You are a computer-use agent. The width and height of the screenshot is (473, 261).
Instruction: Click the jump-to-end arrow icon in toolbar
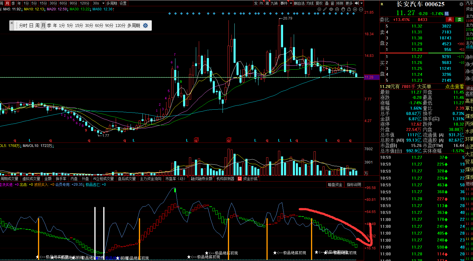pyautogui.click(x=357, y=3)
